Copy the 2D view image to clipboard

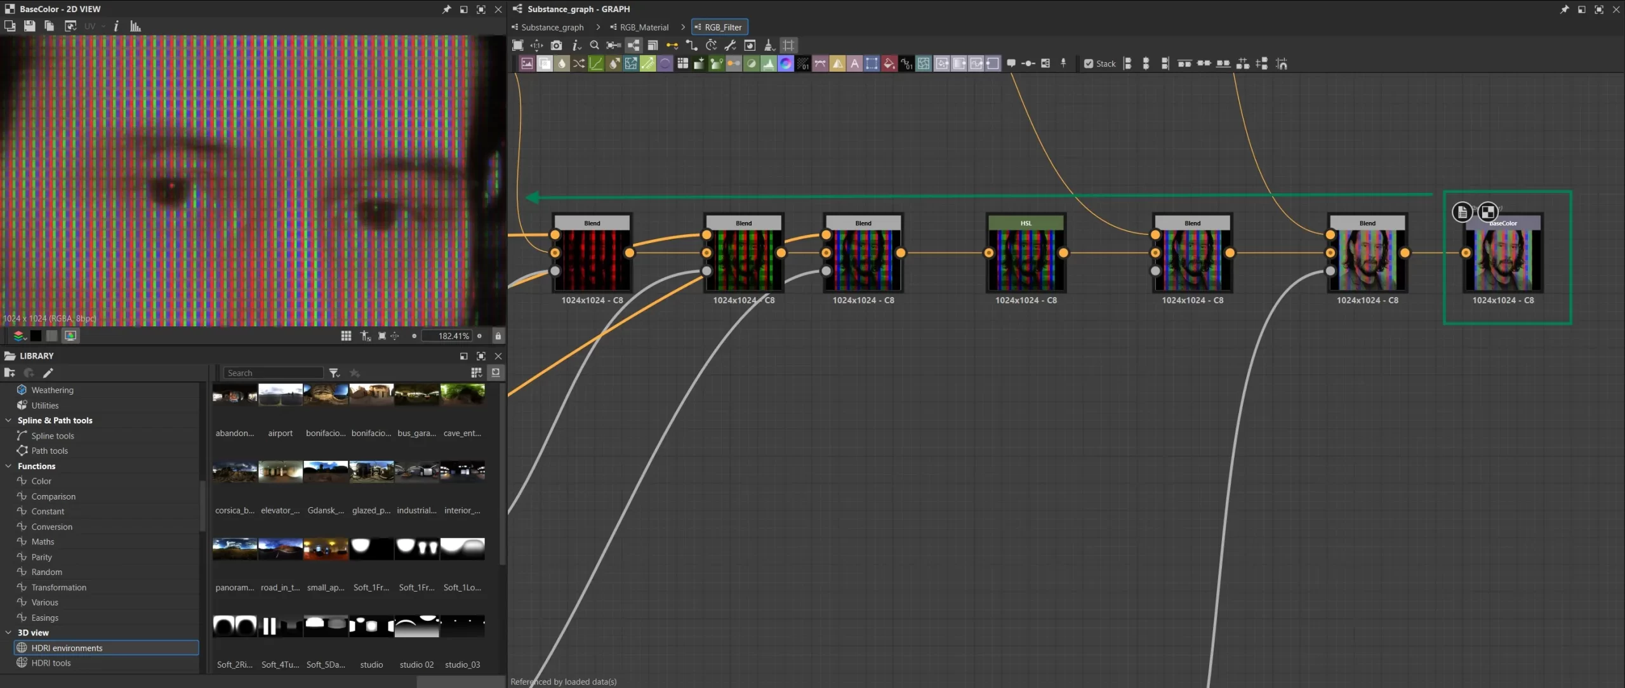(49, 26)
